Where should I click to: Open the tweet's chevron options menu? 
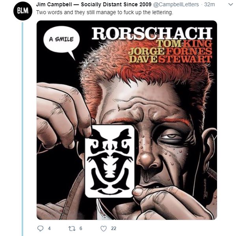pos(231,4)
